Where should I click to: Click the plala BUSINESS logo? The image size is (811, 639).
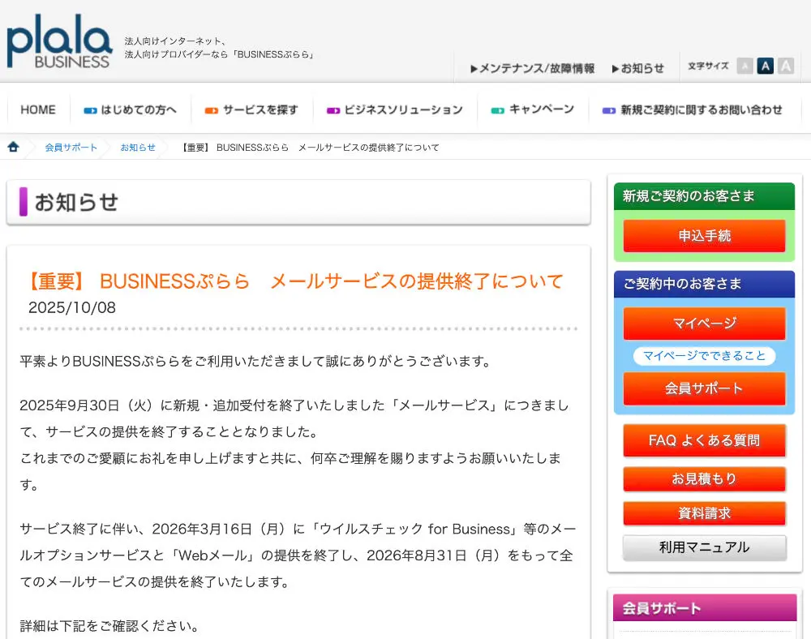click(59, 41)
